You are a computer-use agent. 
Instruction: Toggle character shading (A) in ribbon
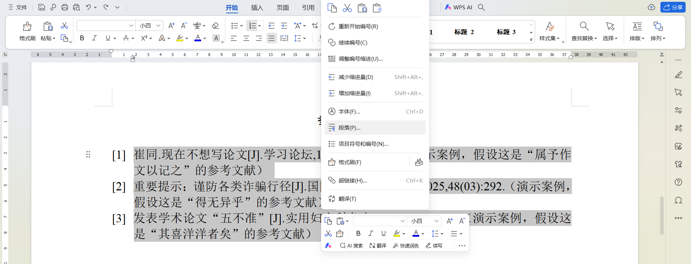tap(216, 38)
